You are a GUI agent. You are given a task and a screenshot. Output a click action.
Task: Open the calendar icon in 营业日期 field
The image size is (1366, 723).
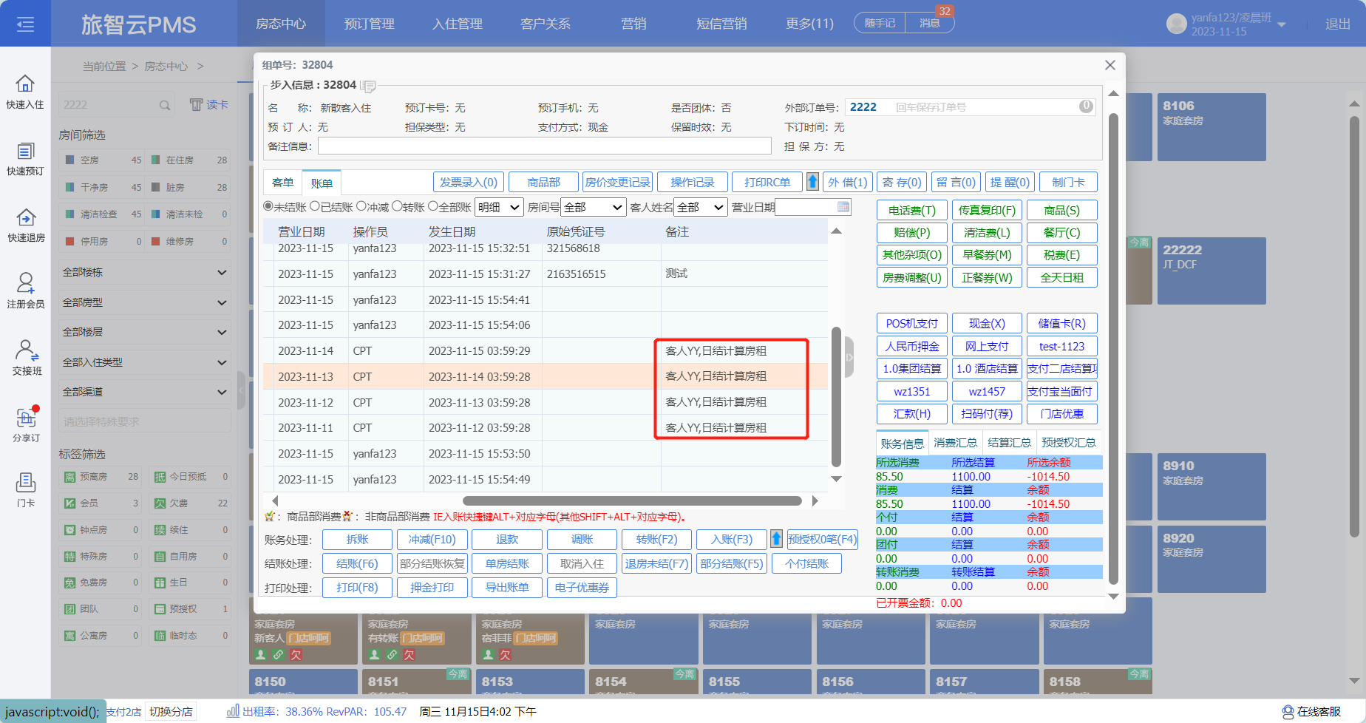(843, 206)
